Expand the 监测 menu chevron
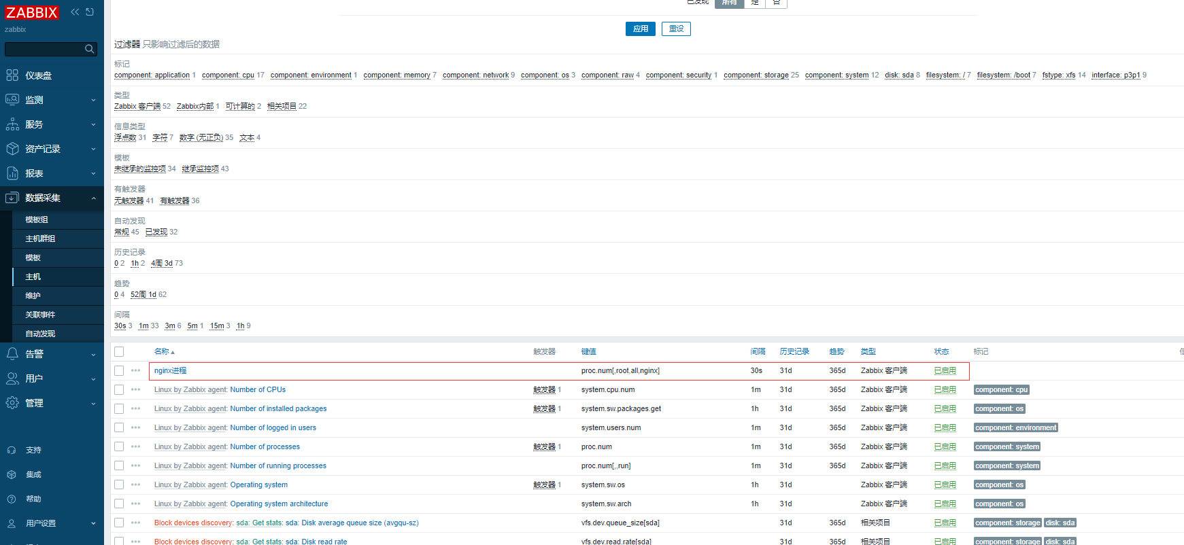1184x545 pixels. tap(93, 100)
